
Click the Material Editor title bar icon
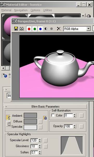pyautogui.click(x=3, y=5)
